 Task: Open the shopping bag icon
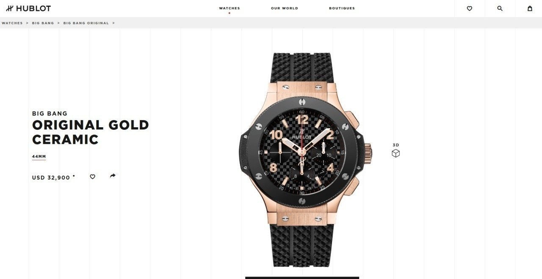point(530,8)
